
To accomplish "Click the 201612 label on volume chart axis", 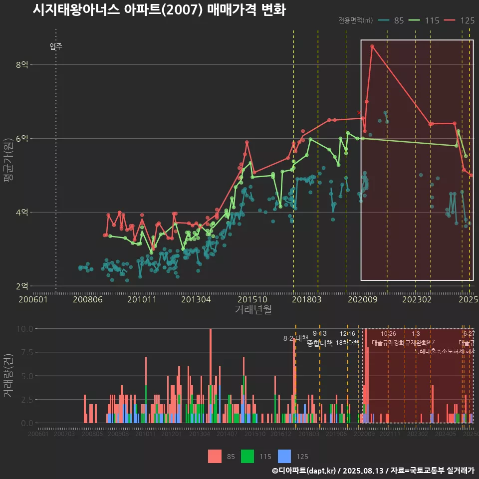I will [281, 434].
